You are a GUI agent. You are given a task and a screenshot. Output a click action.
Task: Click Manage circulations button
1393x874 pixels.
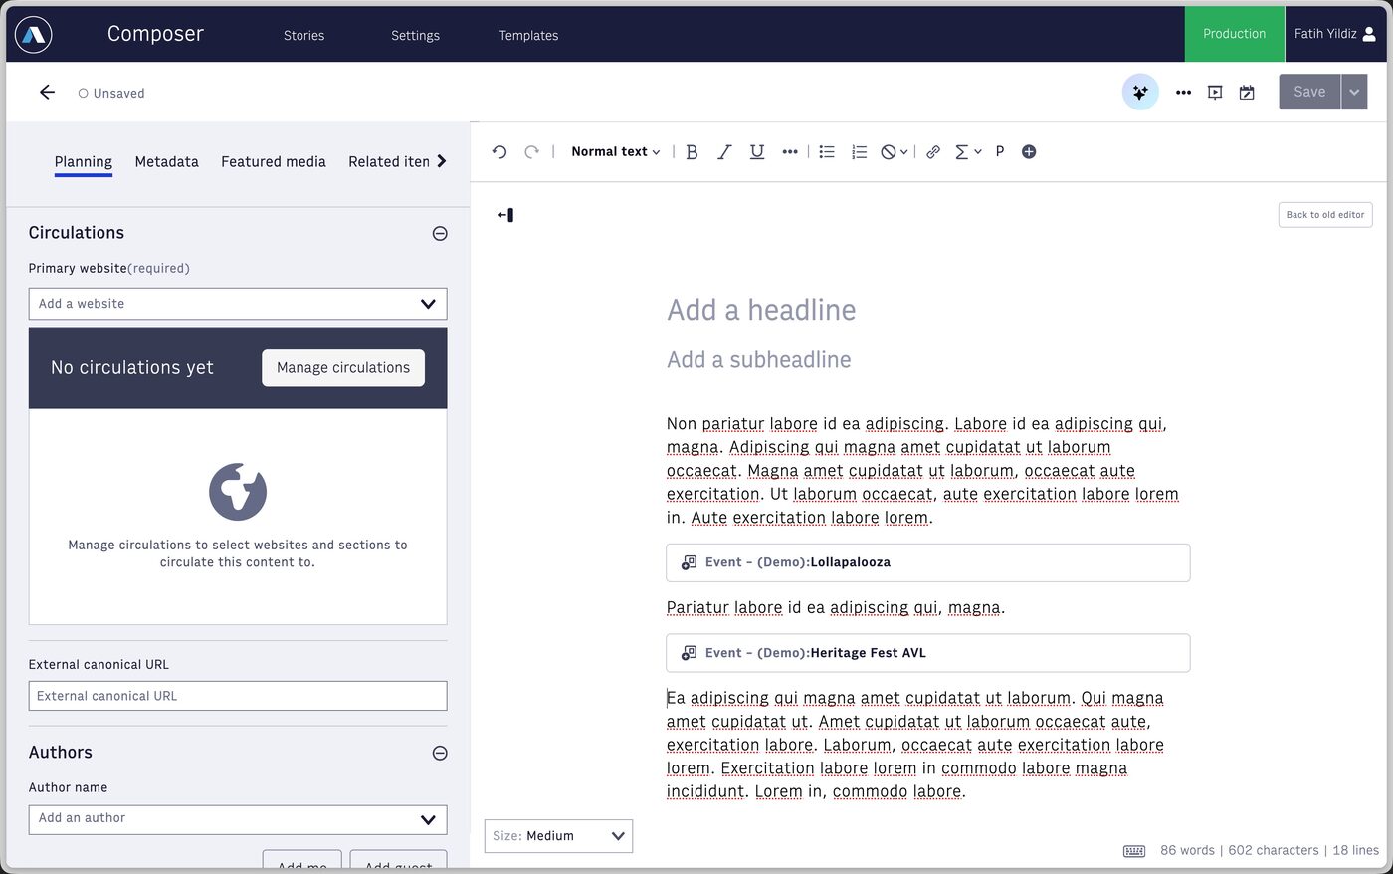[x=343, y=367]
